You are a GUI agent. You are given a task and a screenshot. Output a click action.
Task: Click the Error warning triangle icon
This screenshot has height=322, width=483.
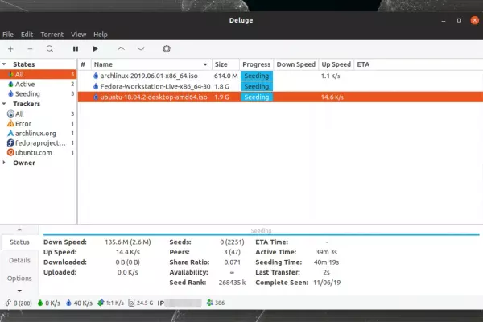click(x=10, y=123)
